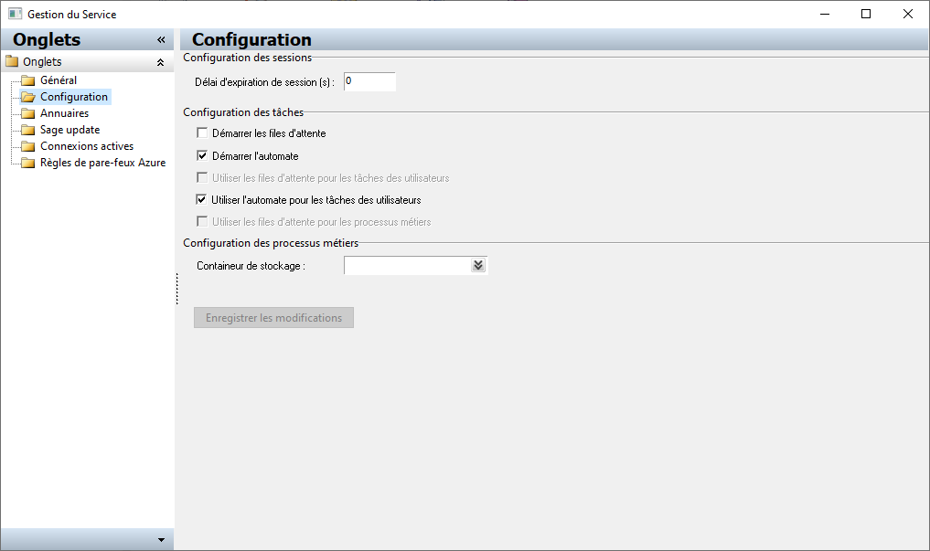Collapse the Onglets sidebar with double chevron

coord(161,39)
